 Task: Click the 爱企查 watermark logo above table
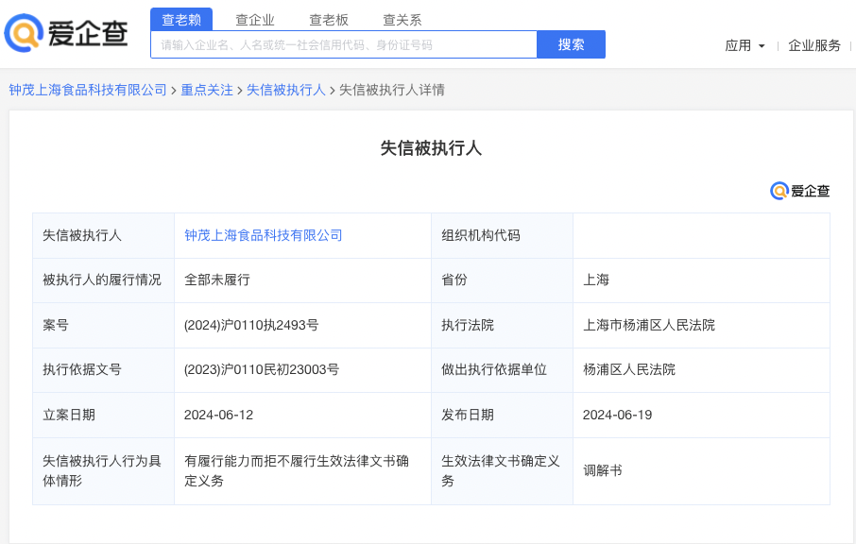click(x=799, y=191)
